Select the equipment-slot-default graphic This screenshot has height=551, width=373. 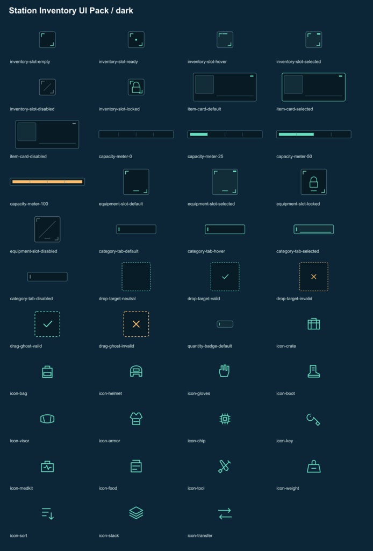click(x=136, y=182)
